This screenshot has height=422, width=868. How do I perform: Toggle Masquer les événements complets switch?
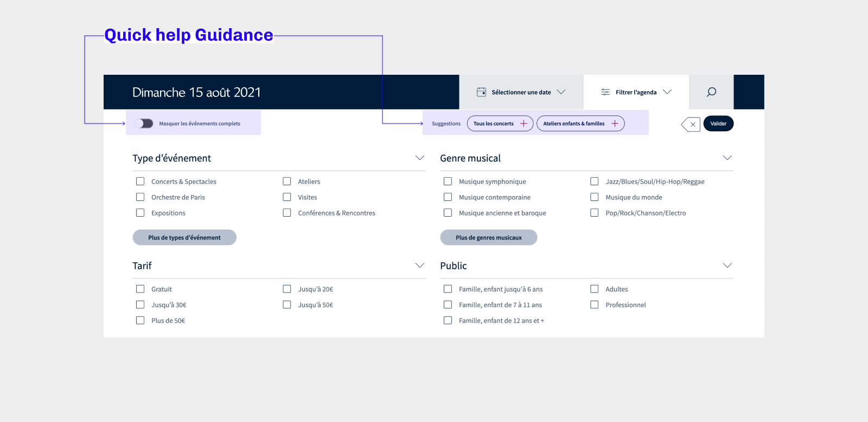pos(144,124)
